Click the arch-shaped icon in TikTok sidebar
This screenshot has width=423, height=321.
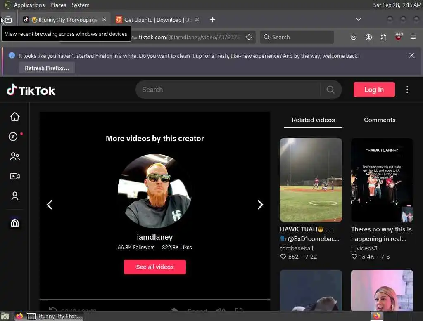tap(14, 223)
